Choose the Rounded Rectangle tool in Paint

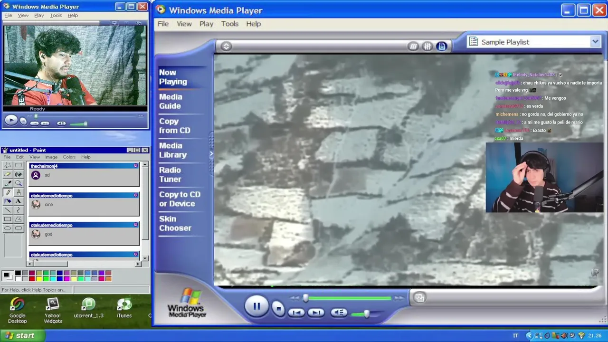(x=19, y=228)
